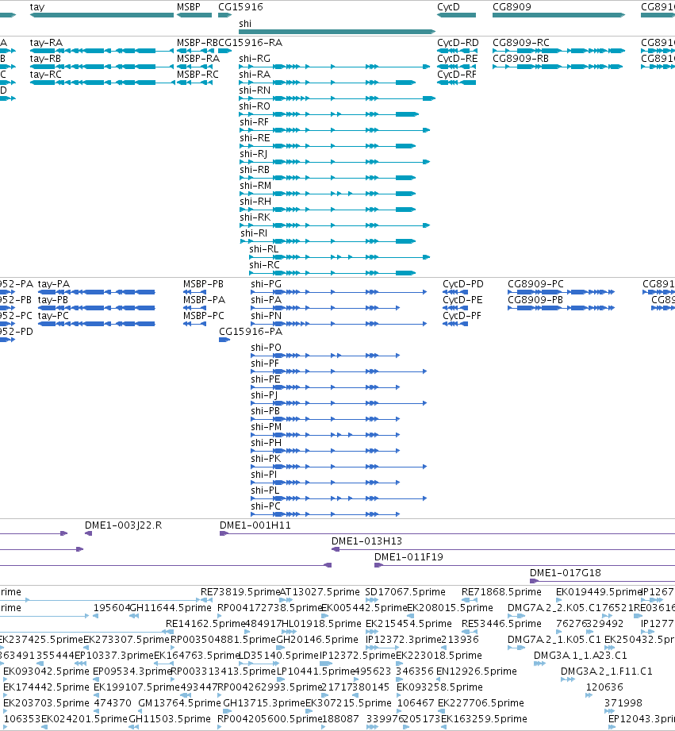The height and width of the screenshot is (731, 675).
Task: Click the CycD-RF transcript label
Action: pos(457,75)
